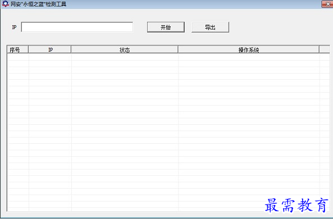Sort by the IP column header
This screenshot has width=333, height=223.
(x=49, y=49)
